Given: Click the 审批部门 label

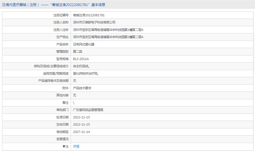Looking at the screenshot, I should click(x=62, y=110).
